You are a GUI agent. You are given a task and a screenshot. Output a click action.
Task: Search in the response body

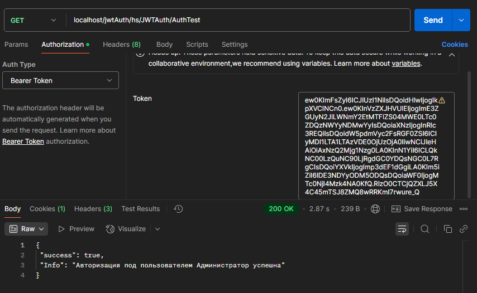[x=425, y=229]
